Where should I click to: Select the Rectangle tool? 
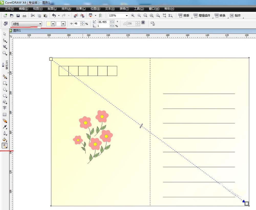coord(5,83)
